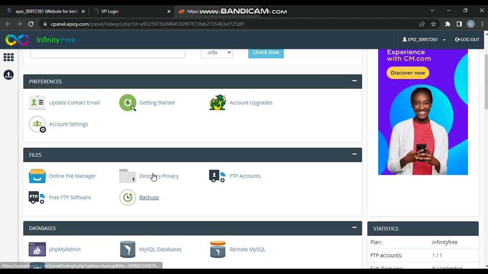Click the MySQL Databases link

click(x=160, y=250)
